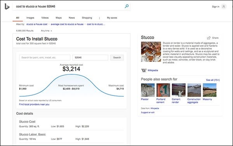
Task: Click the Wikipedia W logo icon
Action: pyautogui.click(x=144, y=70)
